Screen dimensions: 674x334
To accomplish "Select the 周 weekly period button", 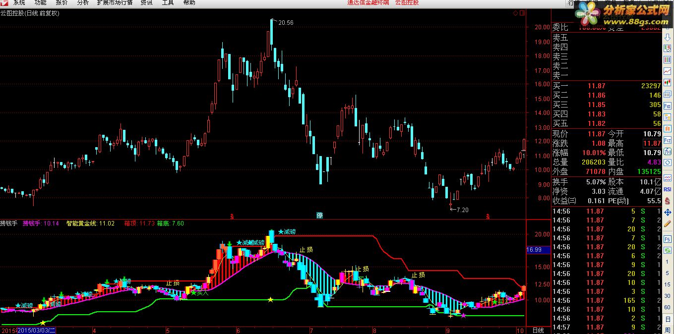I will click(668, 330).
